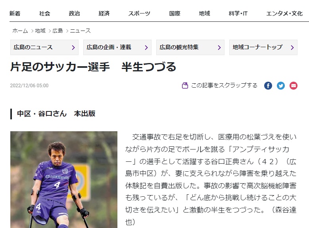Image resolution: width=309 pixels, height=228 pixels.
Task: Click the ホーム breadcrumb link
Action: pyautogui.click(x=20, y=31)
